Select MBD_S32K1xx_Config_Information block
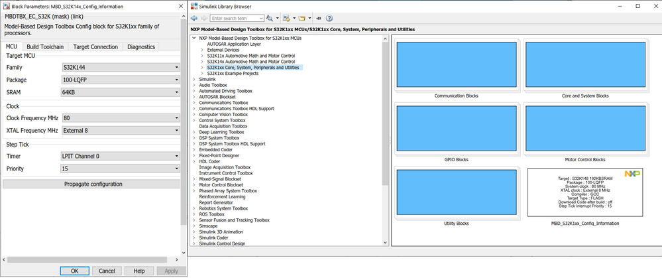 point(585,192)
